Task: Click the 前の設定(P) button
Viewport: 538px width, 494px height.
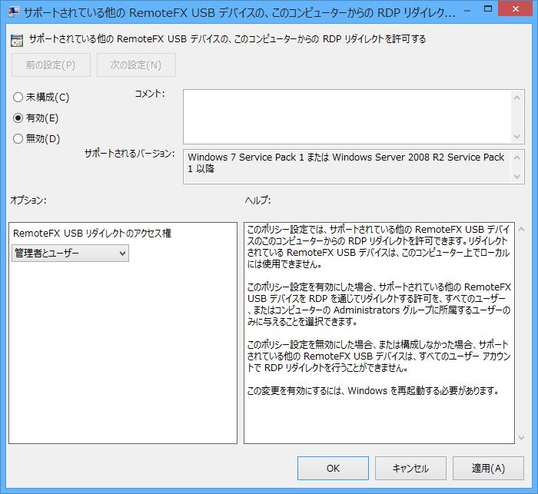Action: (x=51, y=65)
